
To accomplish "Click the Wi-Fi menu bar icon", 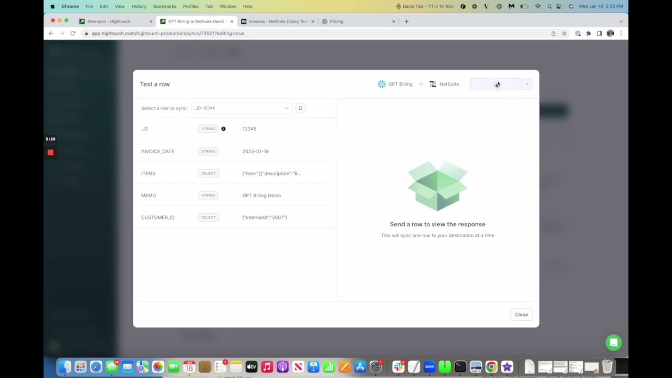I will coord(538,6).
